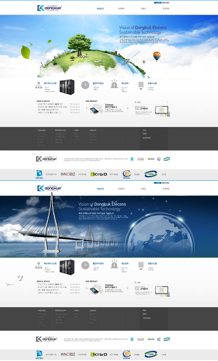Open the 재난방재 heading on the bridge page
This screenshot has width=218, height=361.
tap(125, 264)
